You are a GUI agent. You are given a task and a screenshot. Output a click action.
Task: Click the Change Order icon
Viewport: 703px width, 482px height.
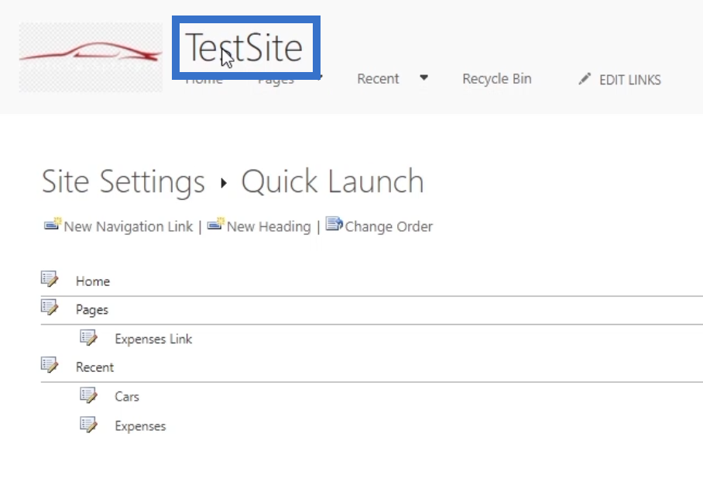click(x=334, y=223)
